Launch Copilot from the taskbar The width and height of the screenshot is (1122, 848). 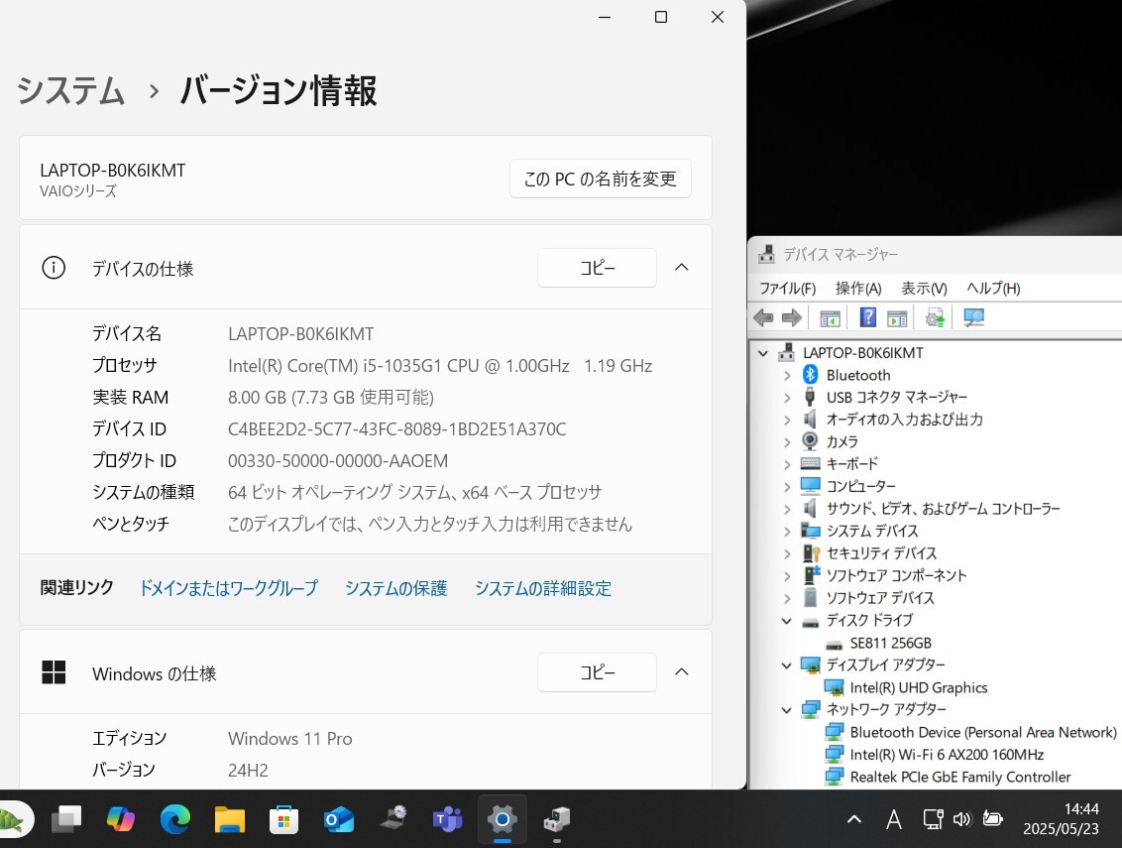pyautogui.click(x=121, y=819)
